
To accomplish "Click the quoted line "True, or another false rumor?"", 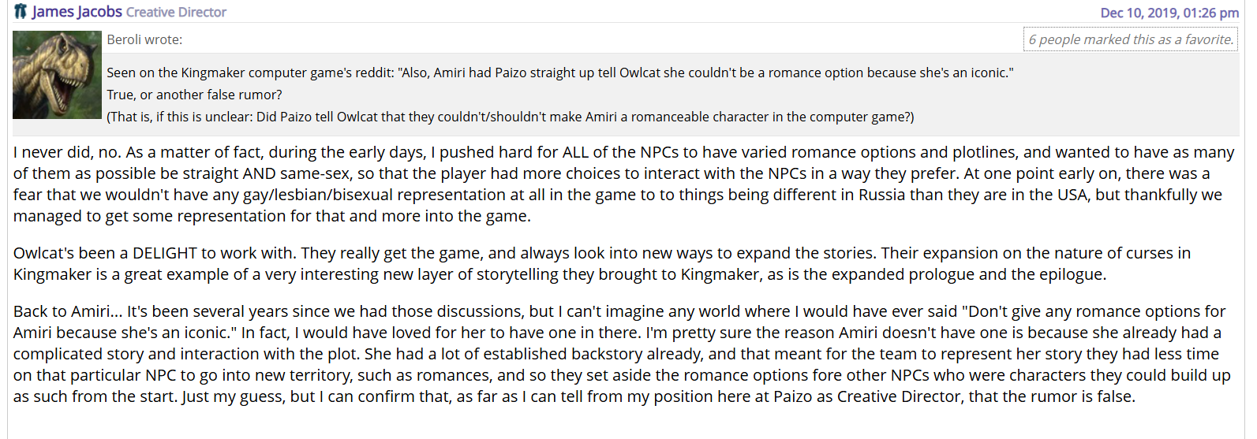I will click(194, 95).
